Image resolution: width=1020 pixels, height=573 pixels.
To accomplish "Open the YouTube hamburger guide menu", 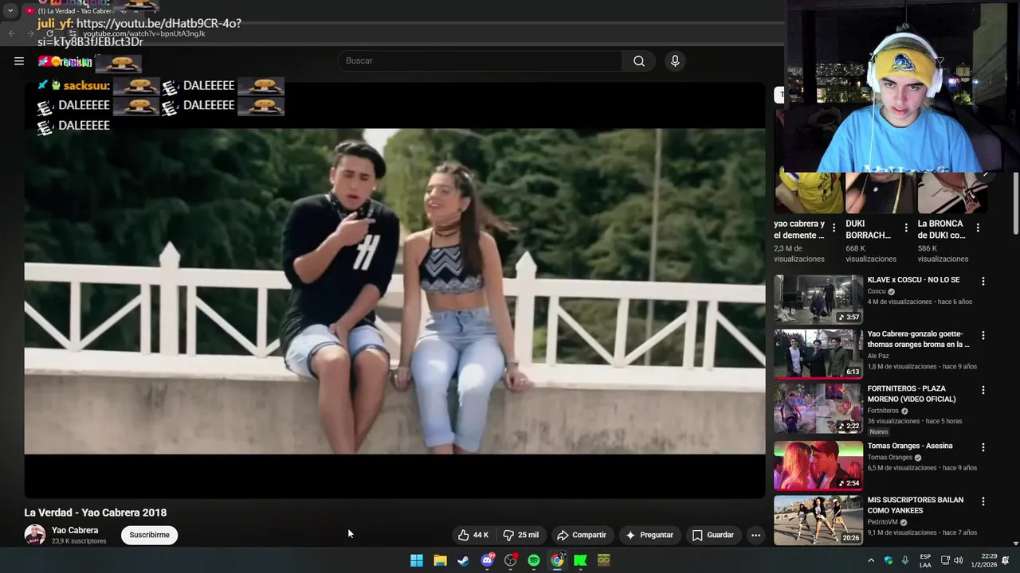I will pyautogui.click(x=19, y=60).
